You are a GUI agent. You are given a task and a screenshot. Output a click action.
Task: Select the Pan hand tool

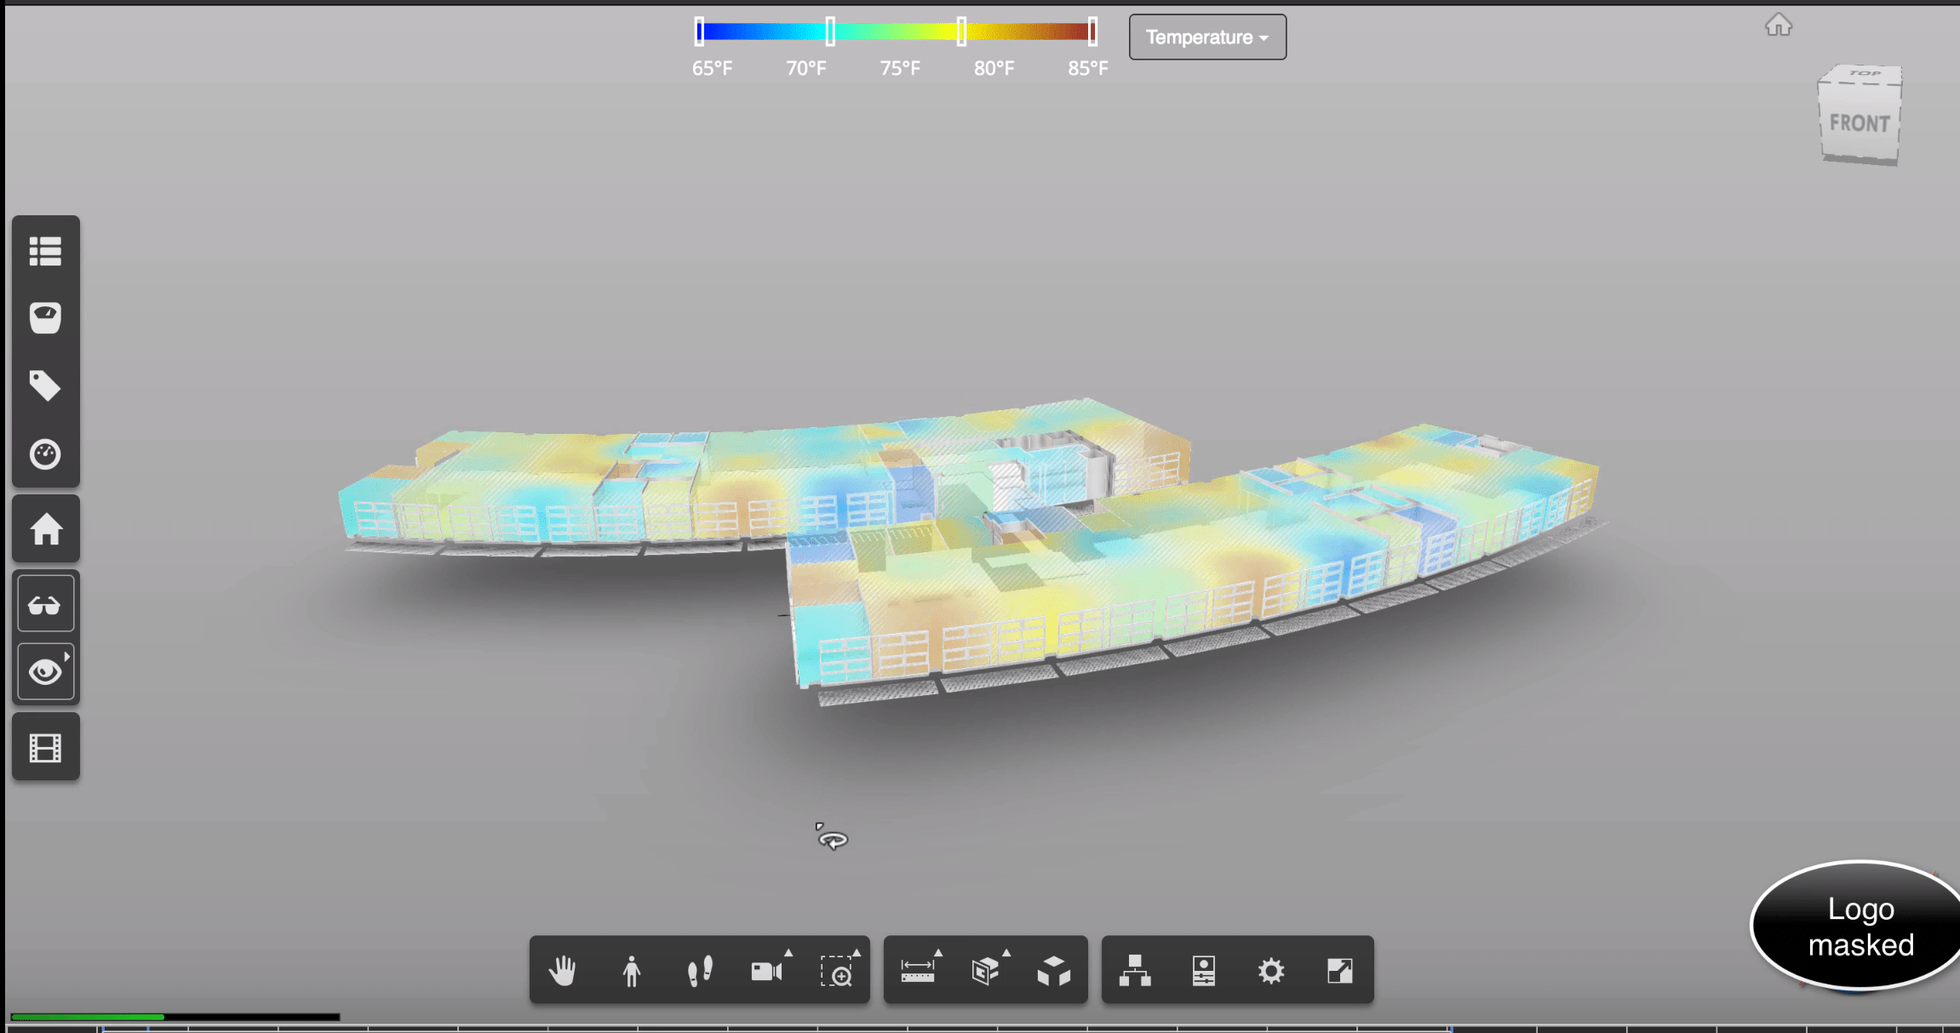coord(562,971)
